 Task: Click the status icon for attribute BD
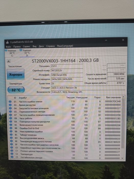coord(11,138)
